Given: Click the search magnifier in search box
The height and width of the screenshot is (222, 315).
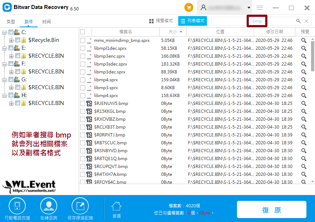Looking at the screenshot, I should (298, 21).
